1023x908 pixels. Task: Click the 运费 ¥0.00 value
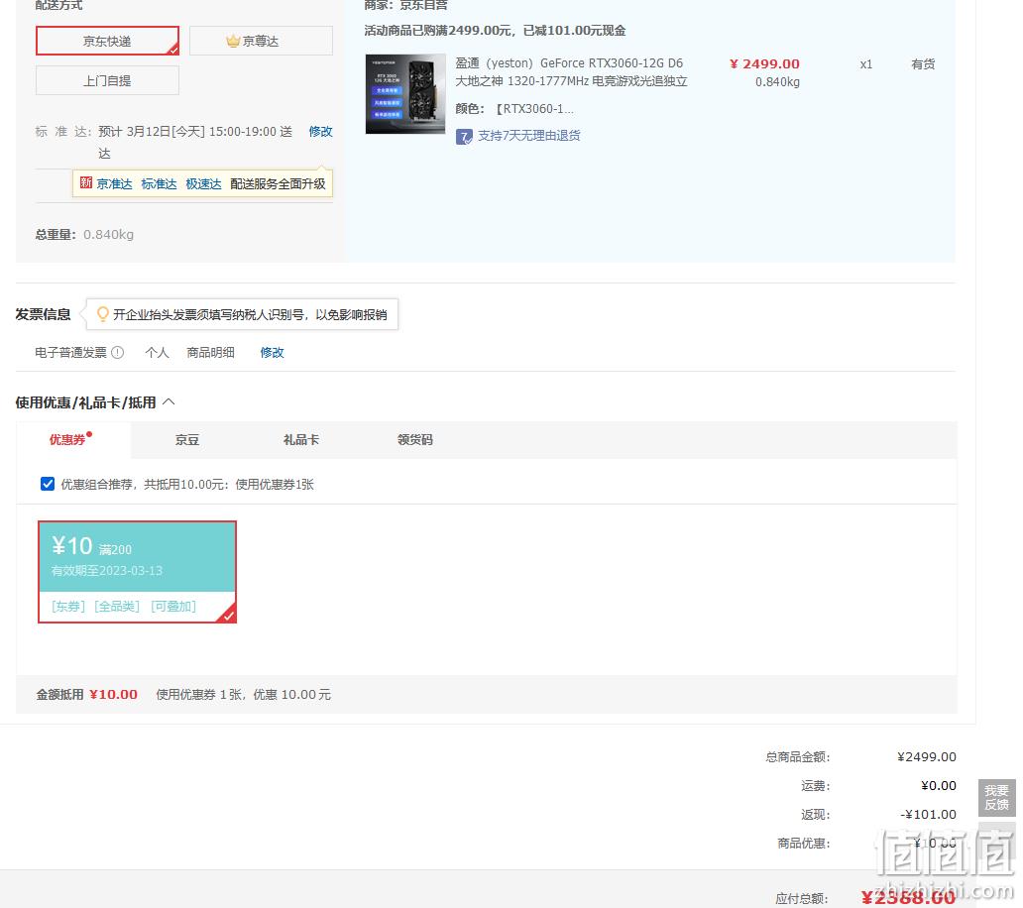(939, 786)
